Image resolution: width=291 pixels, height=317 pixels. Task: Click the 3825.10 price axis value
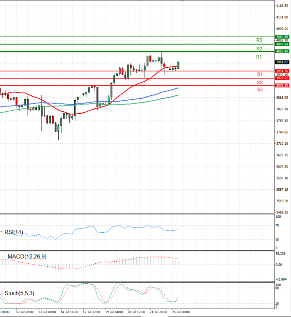(x=282, y=109)
